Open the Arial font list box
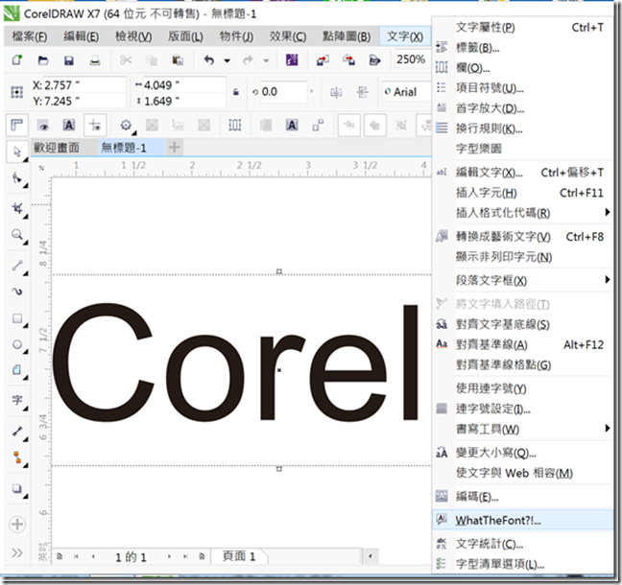Screen dimensions: 622x585 pyautogui.click(x=407, y=92)
